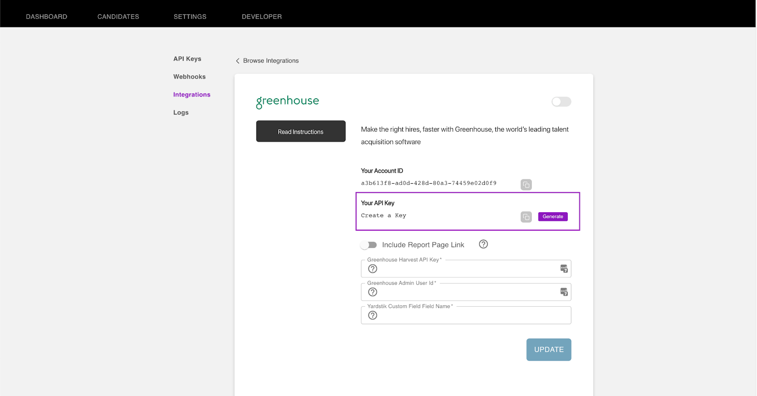
Task: Click the 'Create a Key' placeholder text
Action: pos(384,215)
